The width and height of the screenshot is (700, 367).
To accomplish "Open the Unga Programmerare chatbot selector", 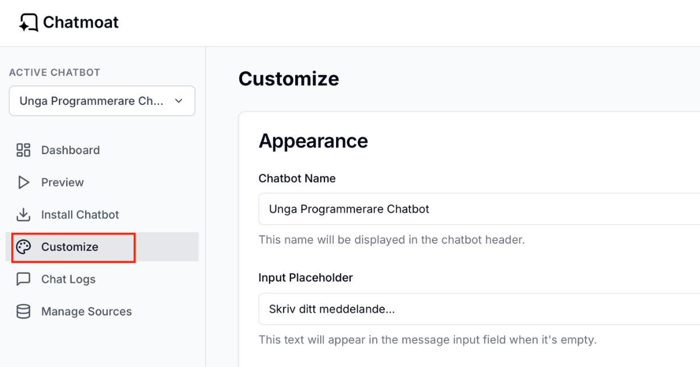I will (x=93, y=101).
